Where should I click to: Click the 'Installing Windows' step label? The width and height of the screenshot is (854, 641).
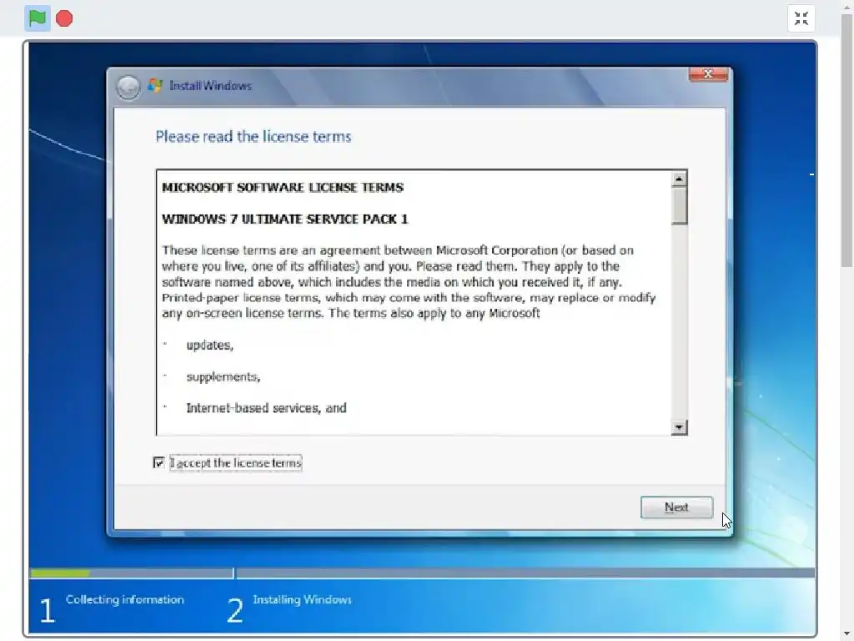click(302, 599)
